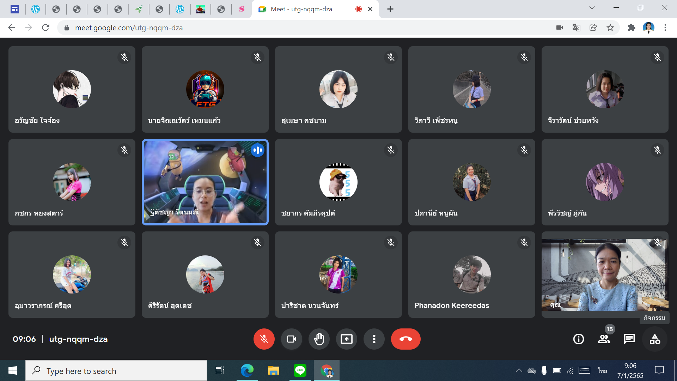Bookmark this tab with star icon
This screenshot has width=677, height=381.
coord(610,28)
